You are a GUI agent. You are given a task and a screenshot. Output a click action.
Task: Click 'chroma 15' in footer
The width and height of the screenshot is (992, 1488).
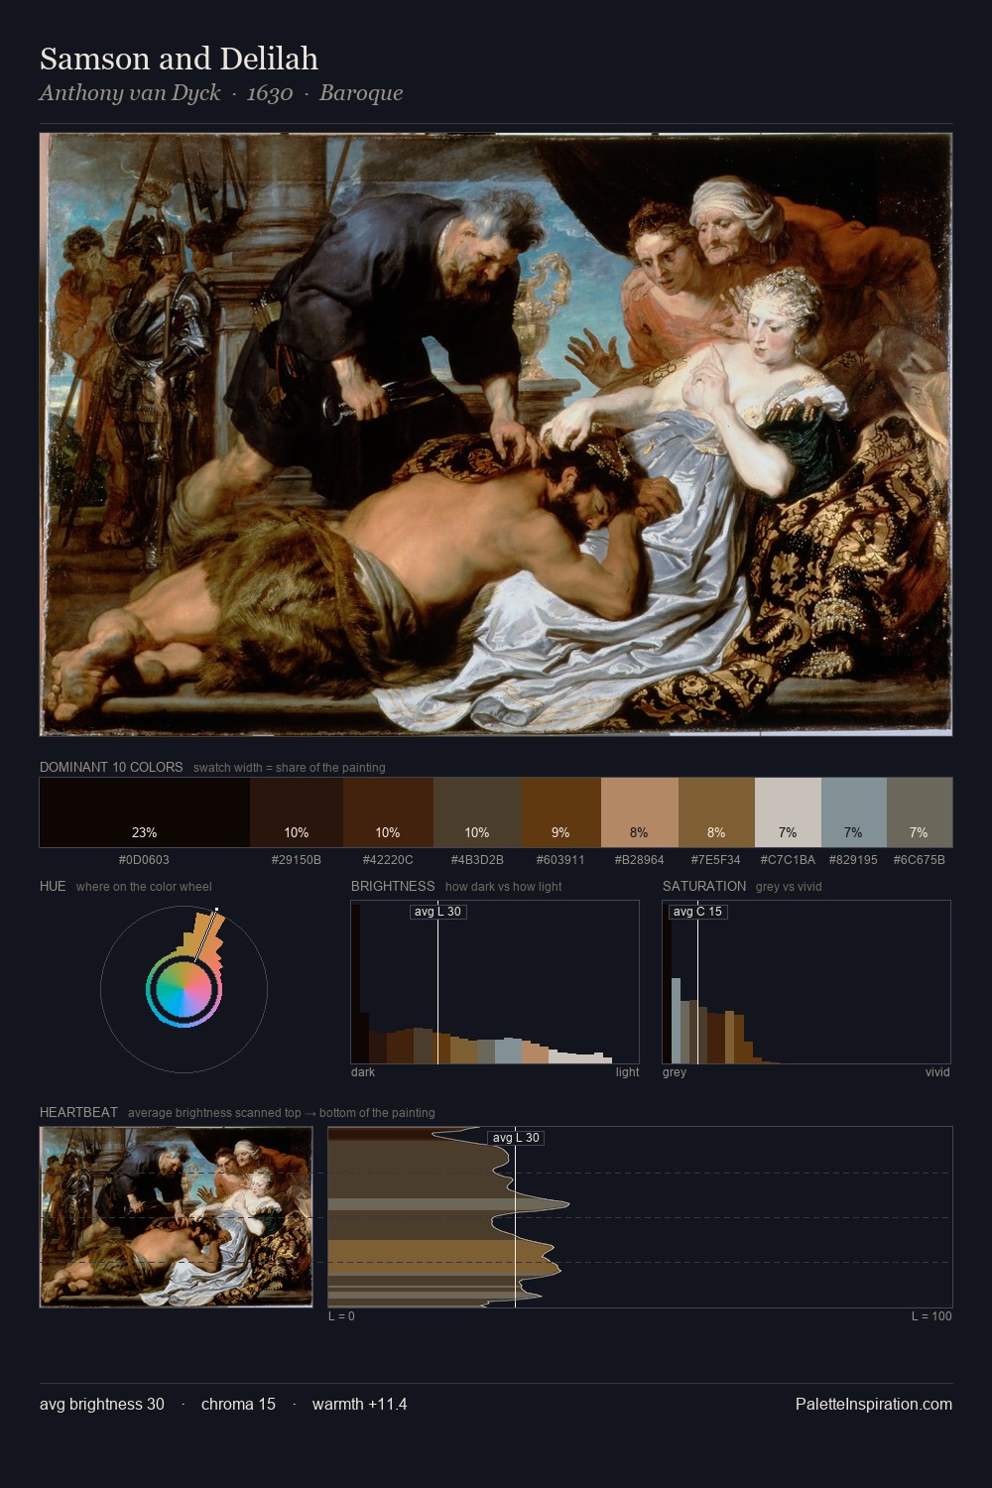coord(238,1404)
